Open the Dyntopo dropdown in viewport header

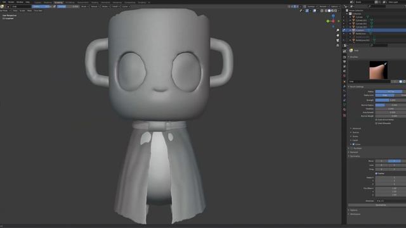[x=311, y=6]
